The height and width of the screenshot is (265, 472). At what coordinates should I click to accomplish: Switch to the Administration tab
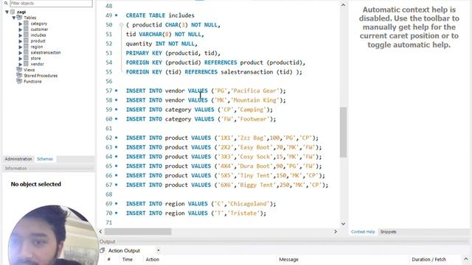(18, 159)
